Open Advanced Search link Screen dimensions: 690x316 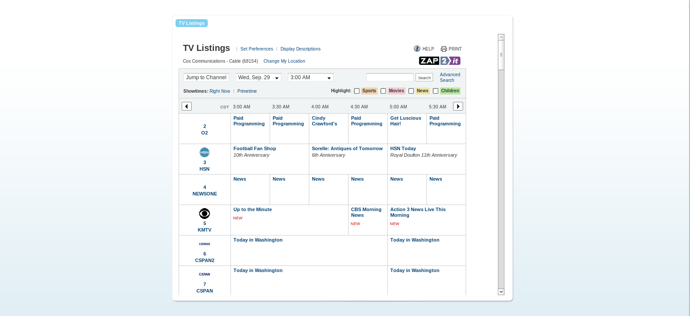[x=450, y=77]
